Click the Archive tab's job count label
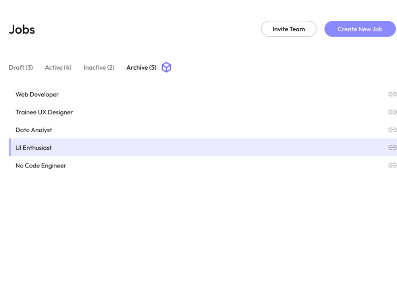397x297 pixels. 153,67
